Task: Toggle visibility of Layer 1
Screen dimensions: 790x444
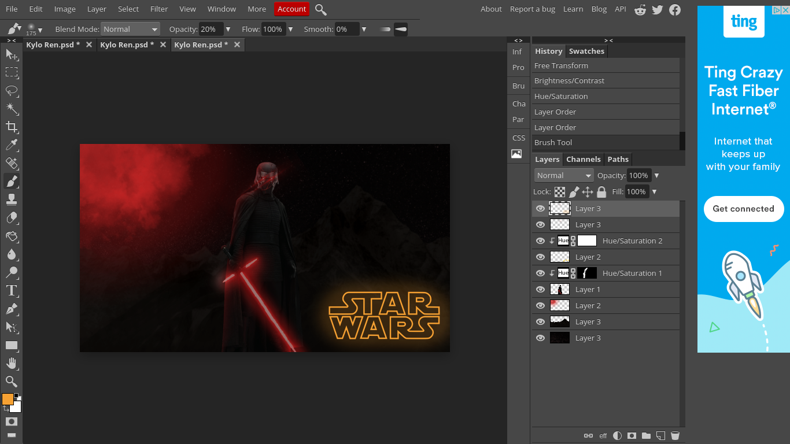Action: click(540, 290)
